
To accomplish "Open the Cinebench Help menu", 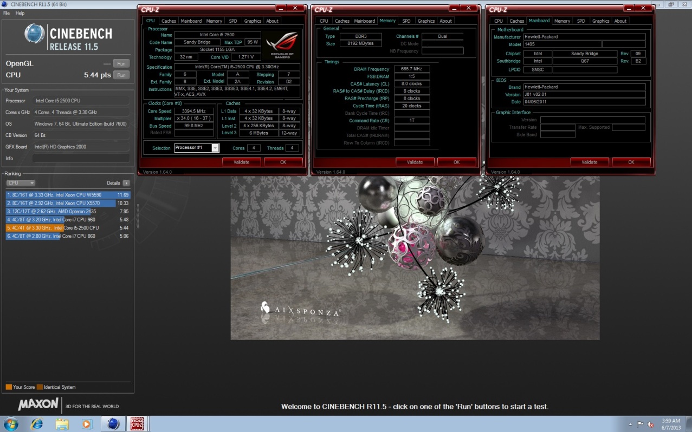I will pos(20,13).
